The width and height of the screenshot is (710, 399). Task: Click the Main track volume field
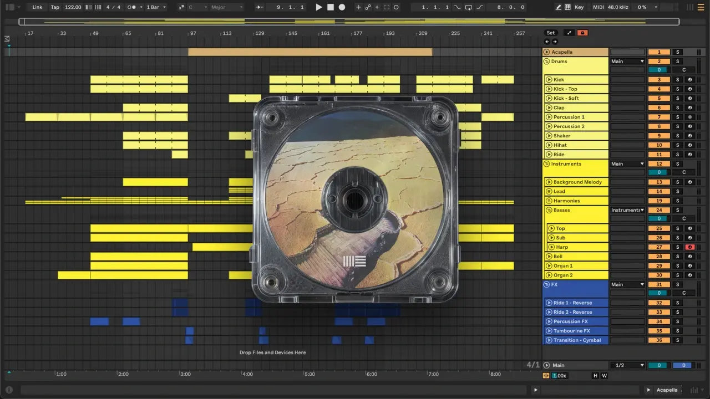pos(659,365)
